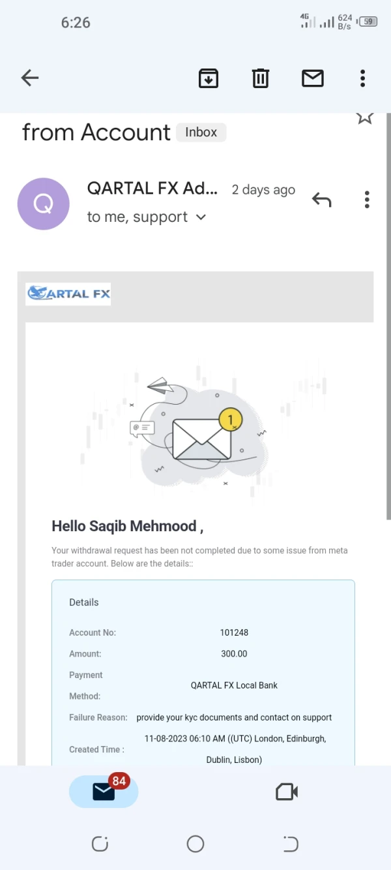The image size is (391, 870).
Task: Tap the QARTAL FX logo image
Action: pos(68,294)
